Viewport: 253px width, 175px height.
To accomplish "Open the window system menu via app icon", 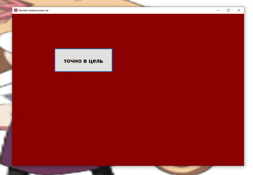I will (x=16, y=10).
